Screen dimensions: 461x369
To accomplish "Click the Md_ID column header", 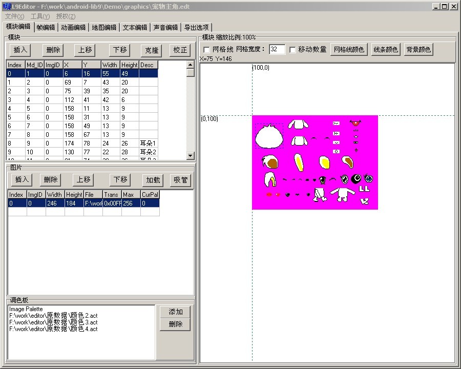I will (x=35, y=65).
